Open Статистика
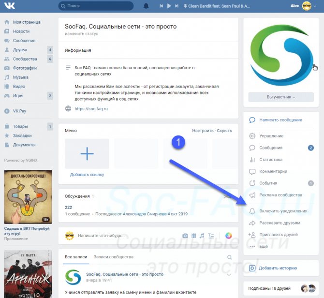 [271, 160]
